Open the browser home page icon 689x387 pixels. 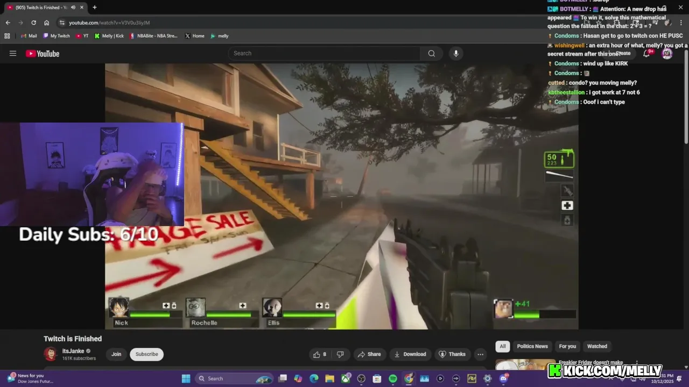46,23
